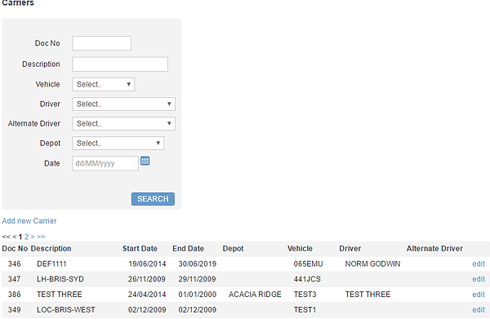Screen dimensions: 490x319
Task: Focus the Doc No input field
Action: [x=101, y=43]
